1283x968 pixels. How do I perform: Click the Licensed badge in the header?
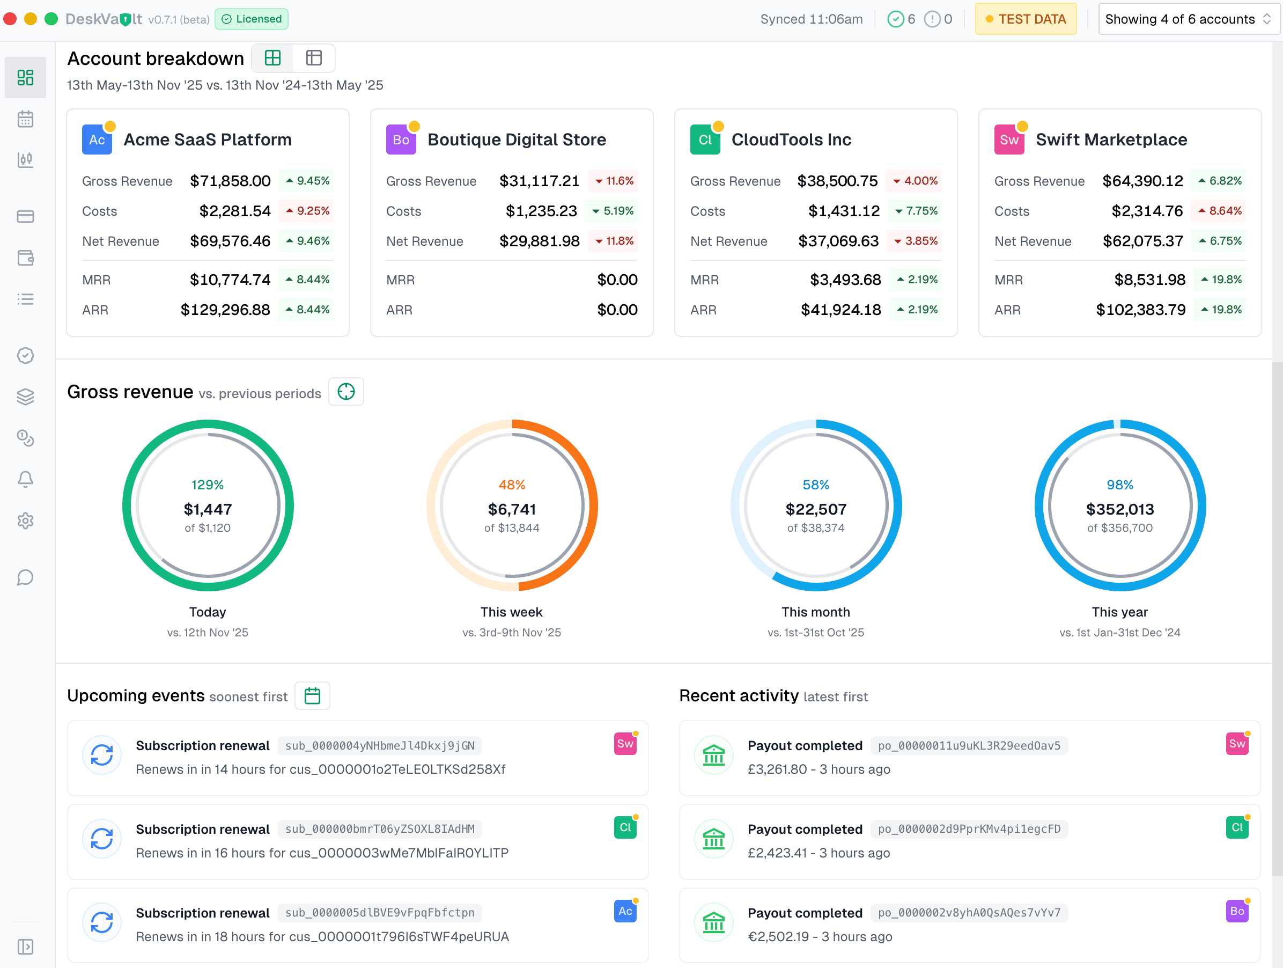[251, 19]
